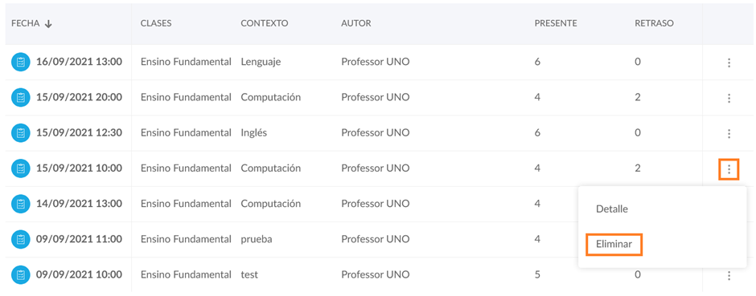Select the 15/09/2021 10:00 date entry

click(79, 168)
